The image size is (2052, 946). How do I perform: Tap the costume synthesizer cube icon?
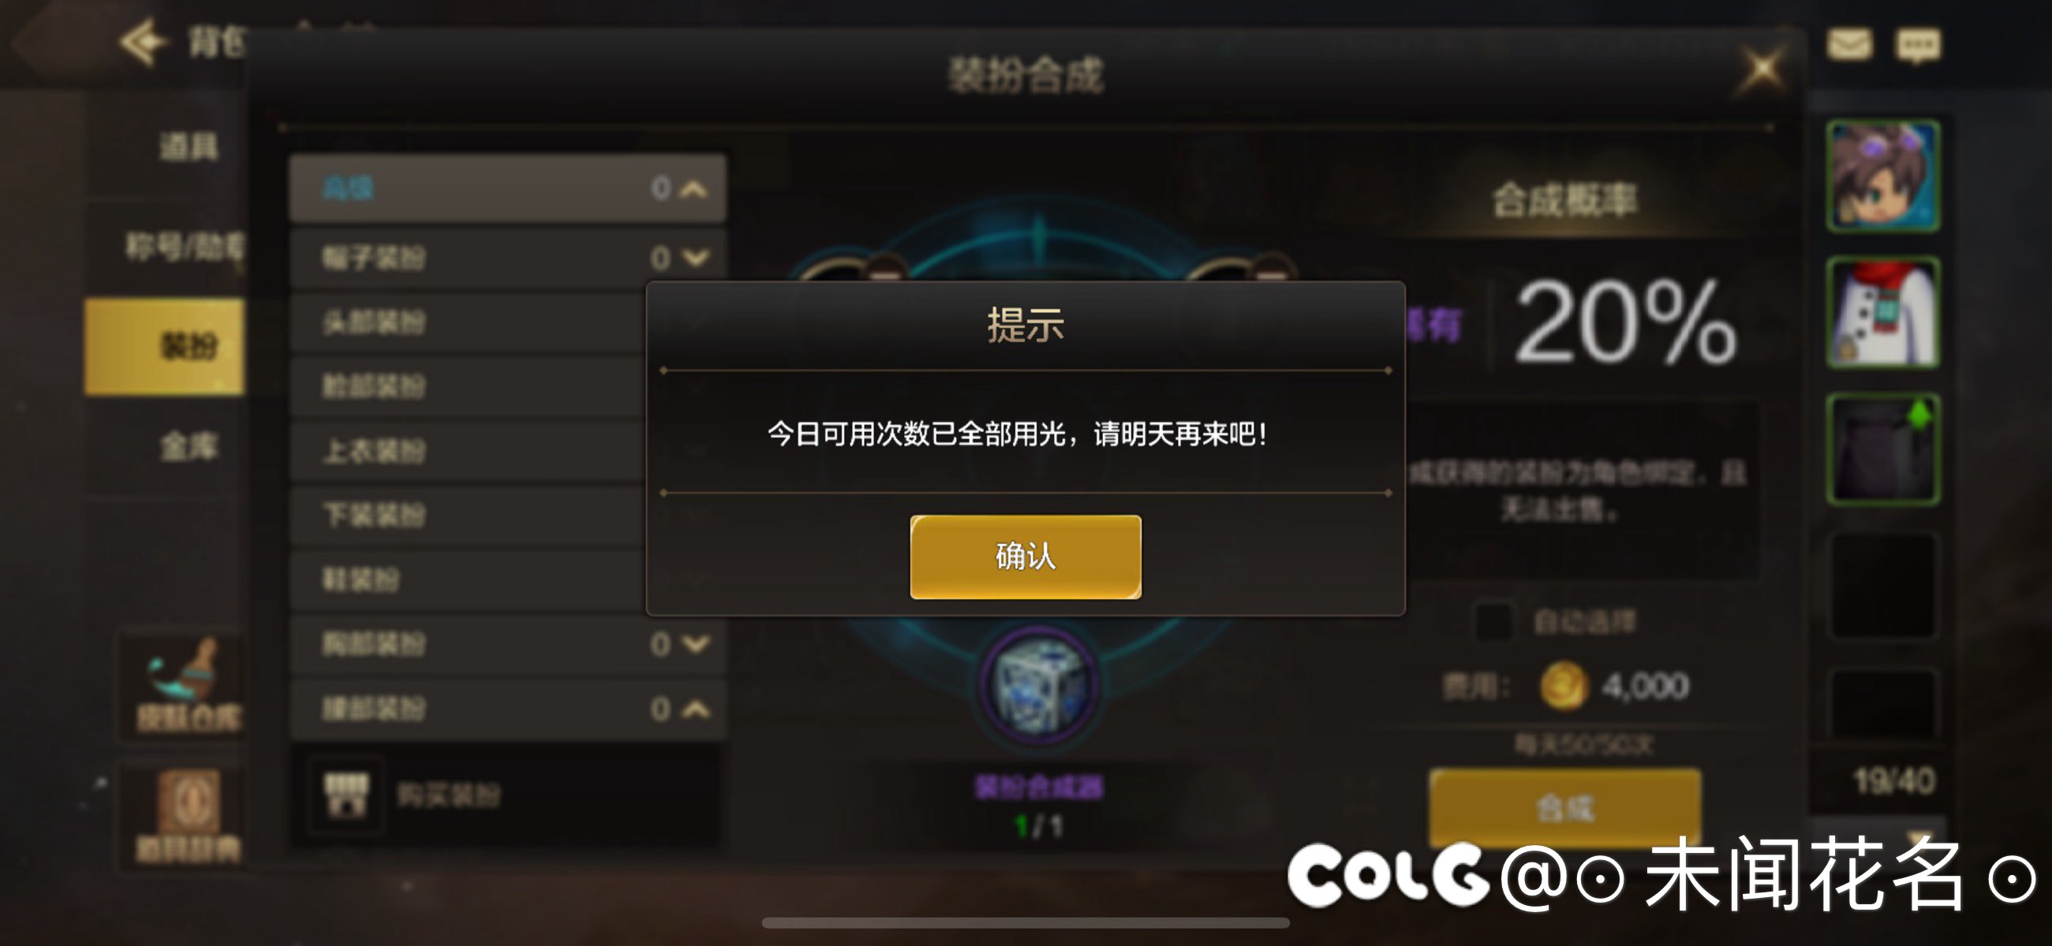[1038, 687]
